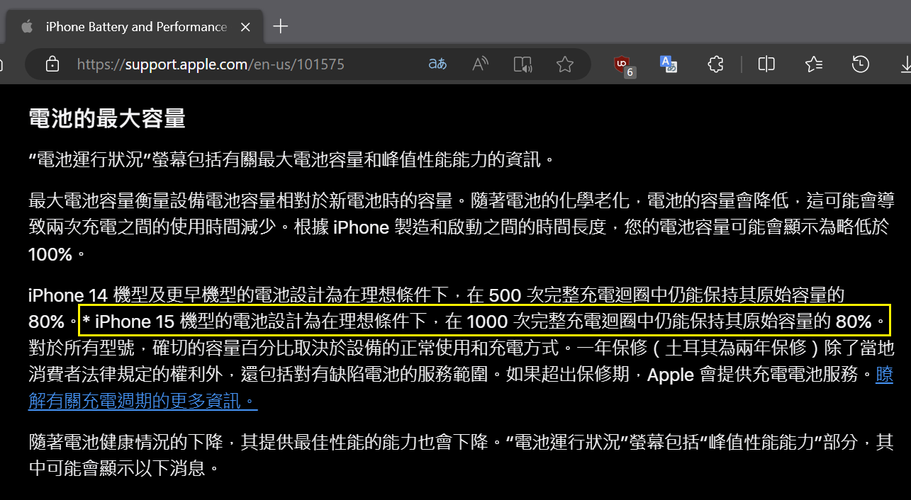The width and height of the screenshot is (911, 500).
Task: Open the Google Translate extension
Action: coord(669,64)
